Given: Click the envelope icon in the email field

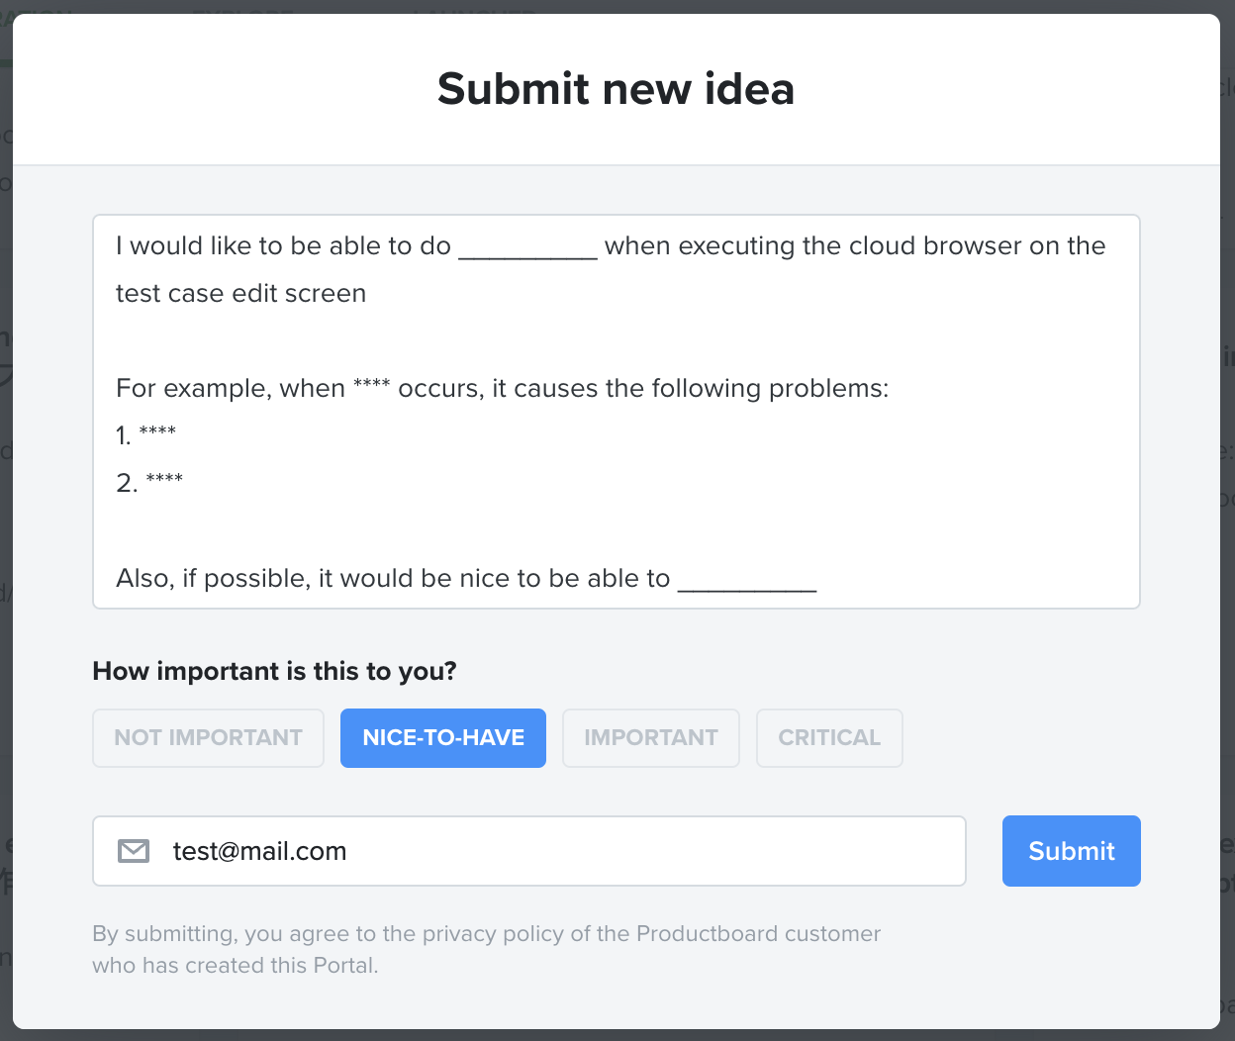Looking at the screenshot, I should (x=134, y=850).
